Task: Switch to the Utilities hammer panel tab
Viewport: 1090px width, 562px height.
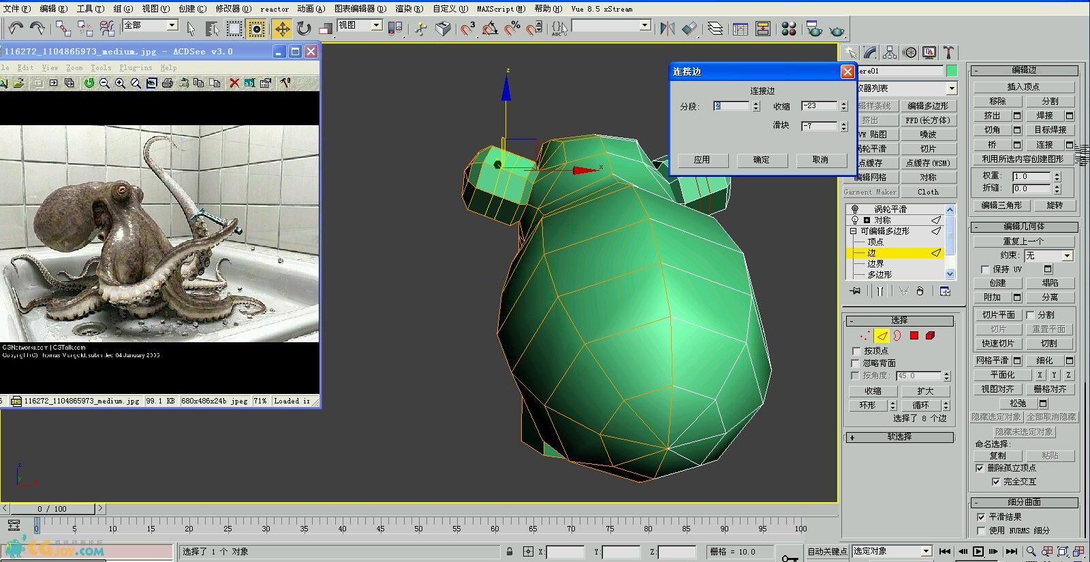Action: click(x=948, y=52)
